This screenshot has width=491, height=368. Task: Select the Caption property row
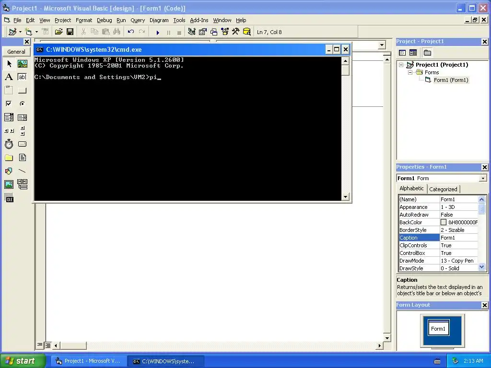coord(438,238)
